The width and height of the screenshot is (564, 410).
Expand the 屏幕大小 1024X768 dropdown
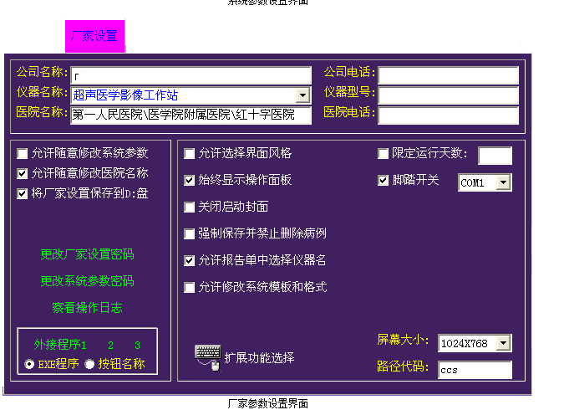[503, 343]
